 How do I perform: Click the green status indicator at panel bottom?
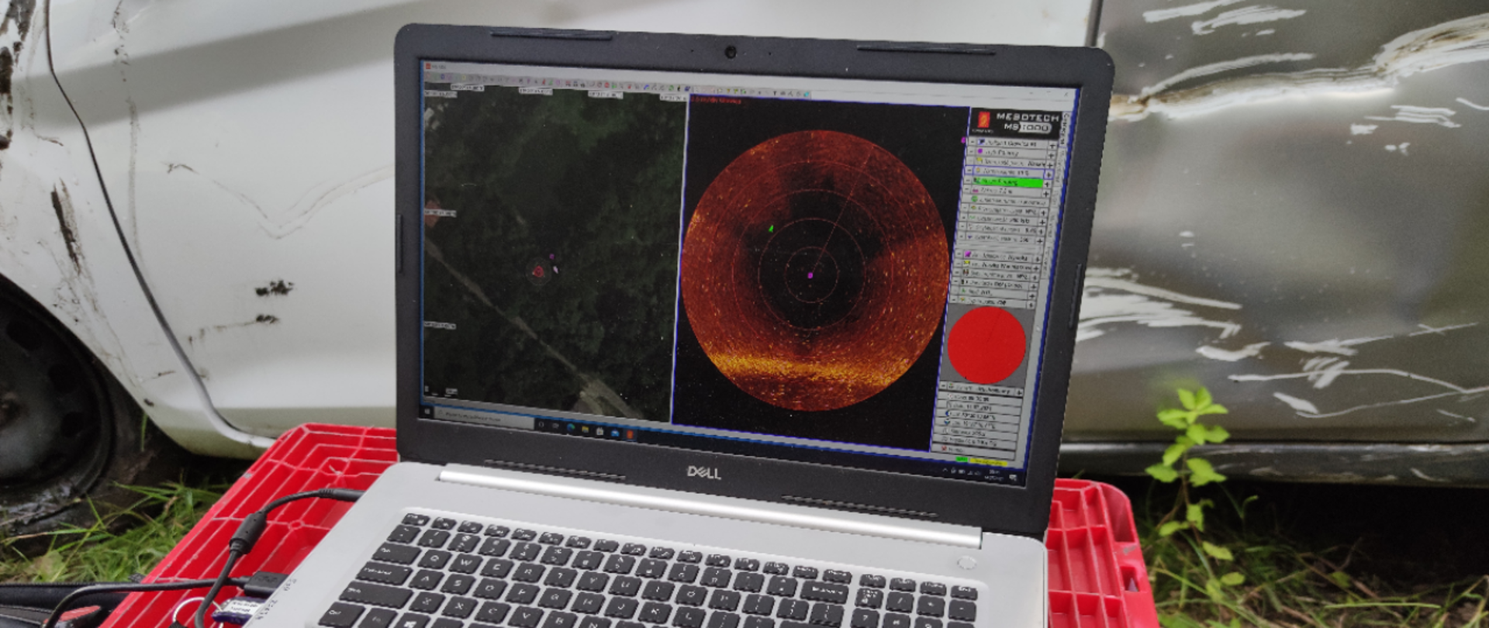[962, 459]
